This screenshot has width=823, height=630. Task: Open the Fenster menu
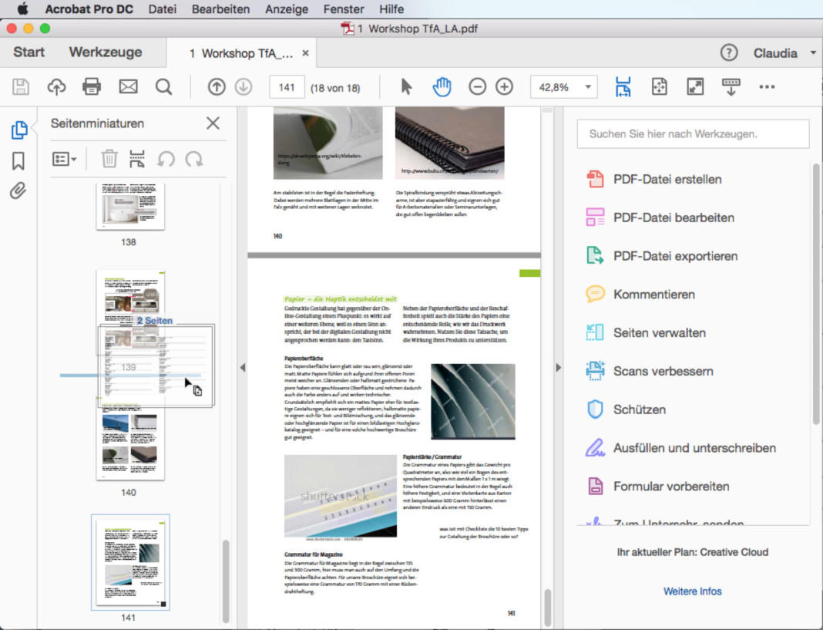coord(343,9)
